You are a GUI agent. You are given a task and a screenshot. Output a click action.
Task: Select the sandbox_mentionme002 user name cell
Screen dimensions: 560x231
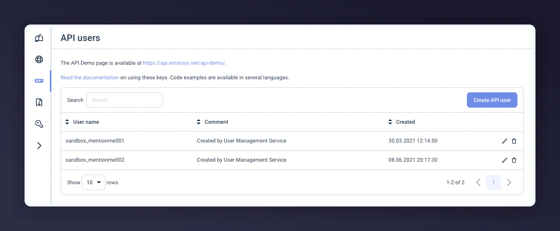click(95, 160)
